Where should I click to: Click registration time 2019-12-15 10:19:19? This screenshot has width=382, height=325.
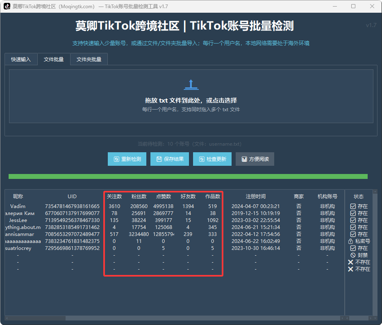pos(256,213)
